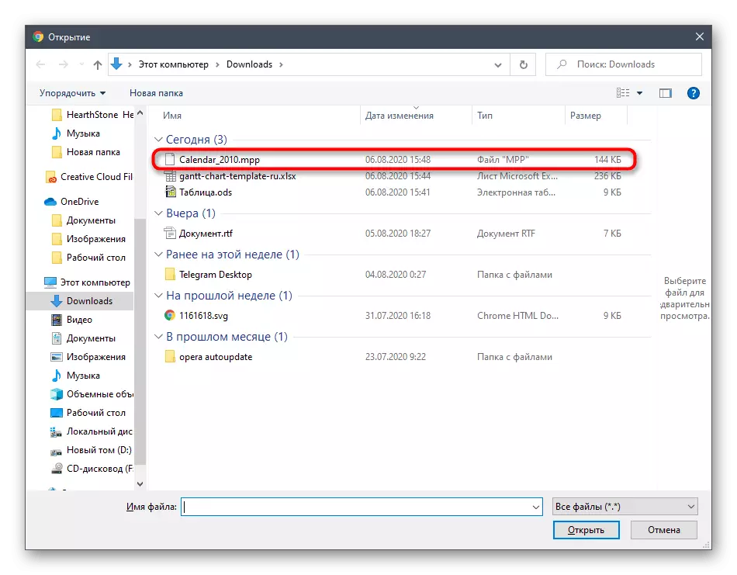Click the Новая папка toolbar item
Image resolution: width=737 pixels, height=575 pixels.
(156, 93)
